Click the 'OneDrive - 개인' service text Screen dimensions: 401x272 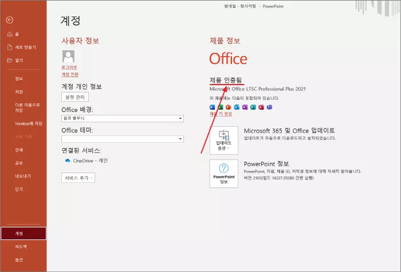tap(91, 161)
